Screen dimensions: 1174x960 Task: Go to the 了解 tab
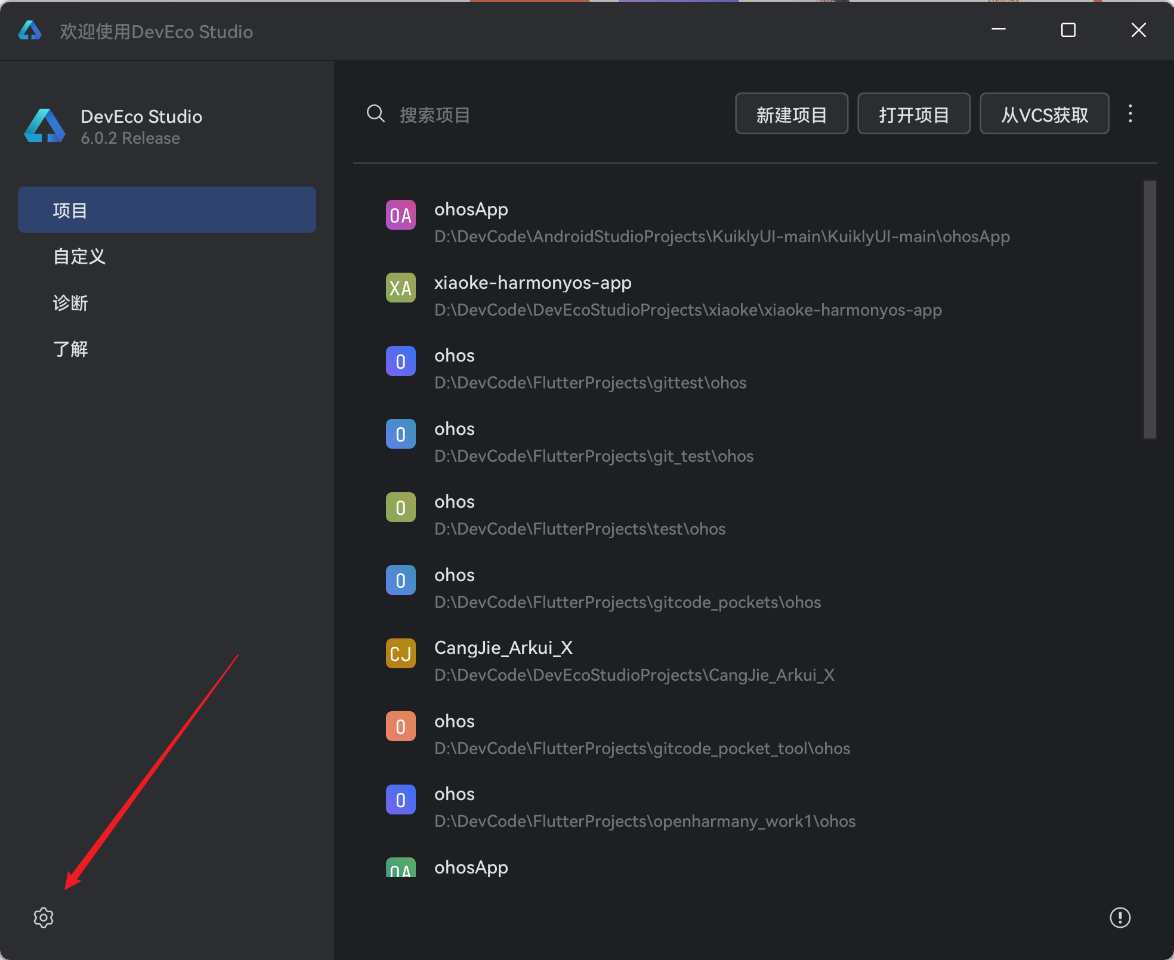click(x=167, y=349)
